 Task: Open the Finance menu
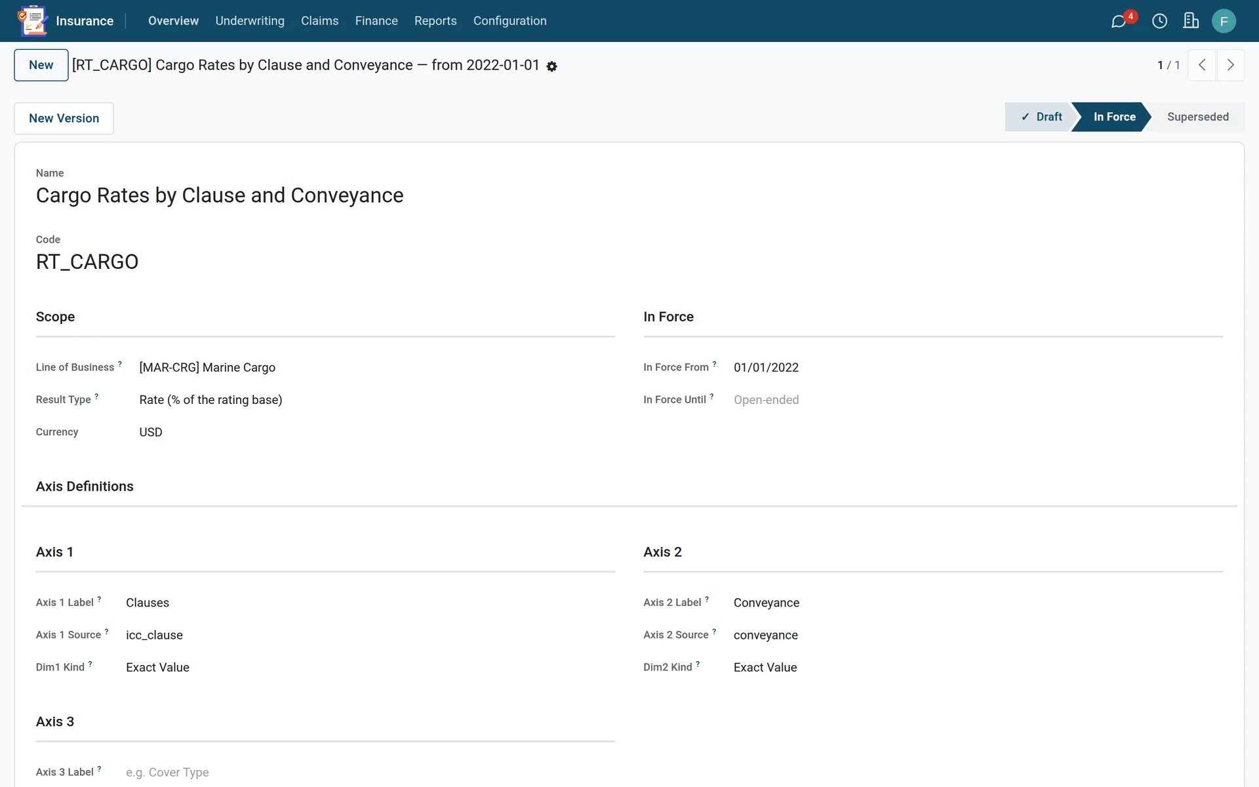376,21
